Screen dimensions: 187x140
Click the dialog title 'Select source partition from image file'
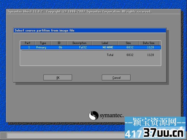coord(44,30)
